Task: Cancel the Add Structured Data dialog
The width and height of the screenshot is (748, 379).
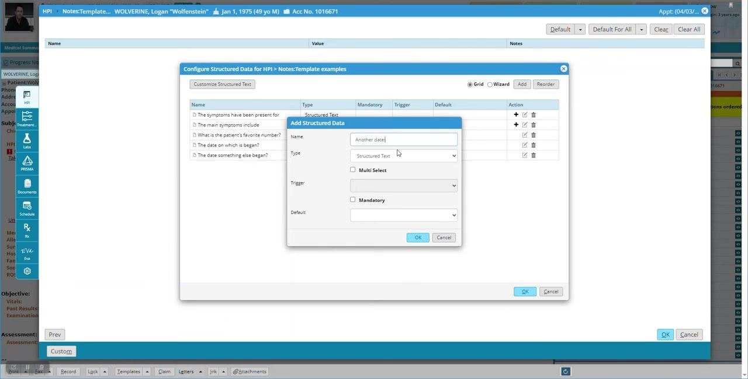Action: coord(444,237)
